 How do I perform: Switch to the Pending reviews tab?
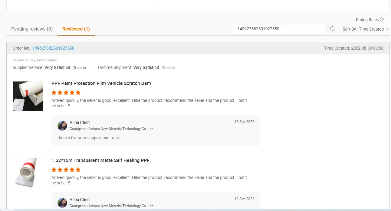click(x=32, y=29)
